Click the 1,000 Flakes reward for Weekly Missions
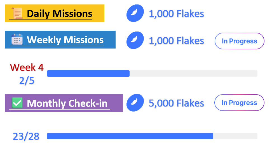 tap(176, 41)
